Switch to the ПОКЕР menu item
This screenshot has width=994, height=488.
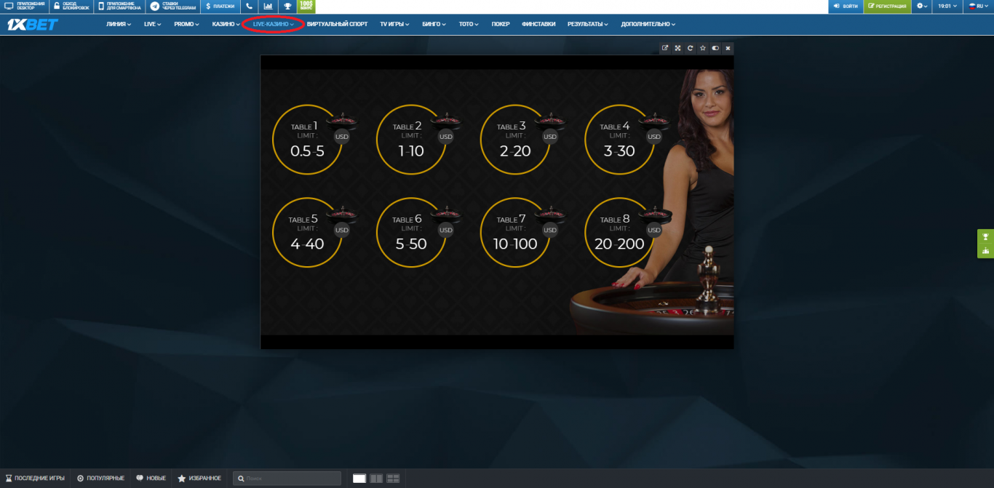click(x=500, y=23)
